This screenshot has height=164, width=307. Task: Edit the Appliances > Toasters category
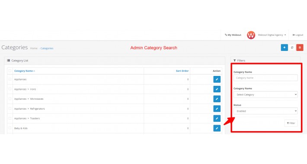217,118
